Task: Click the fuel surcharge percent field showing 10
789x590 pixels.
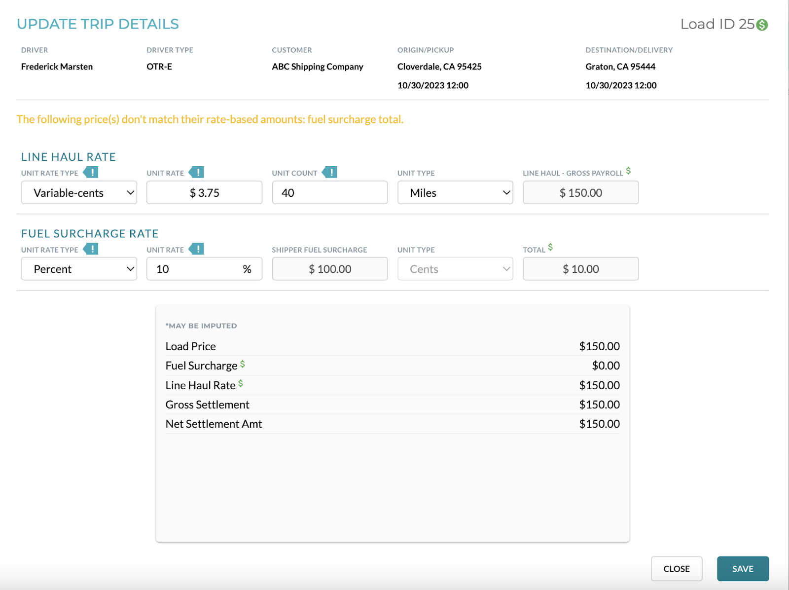Action: tap(204, 269)
